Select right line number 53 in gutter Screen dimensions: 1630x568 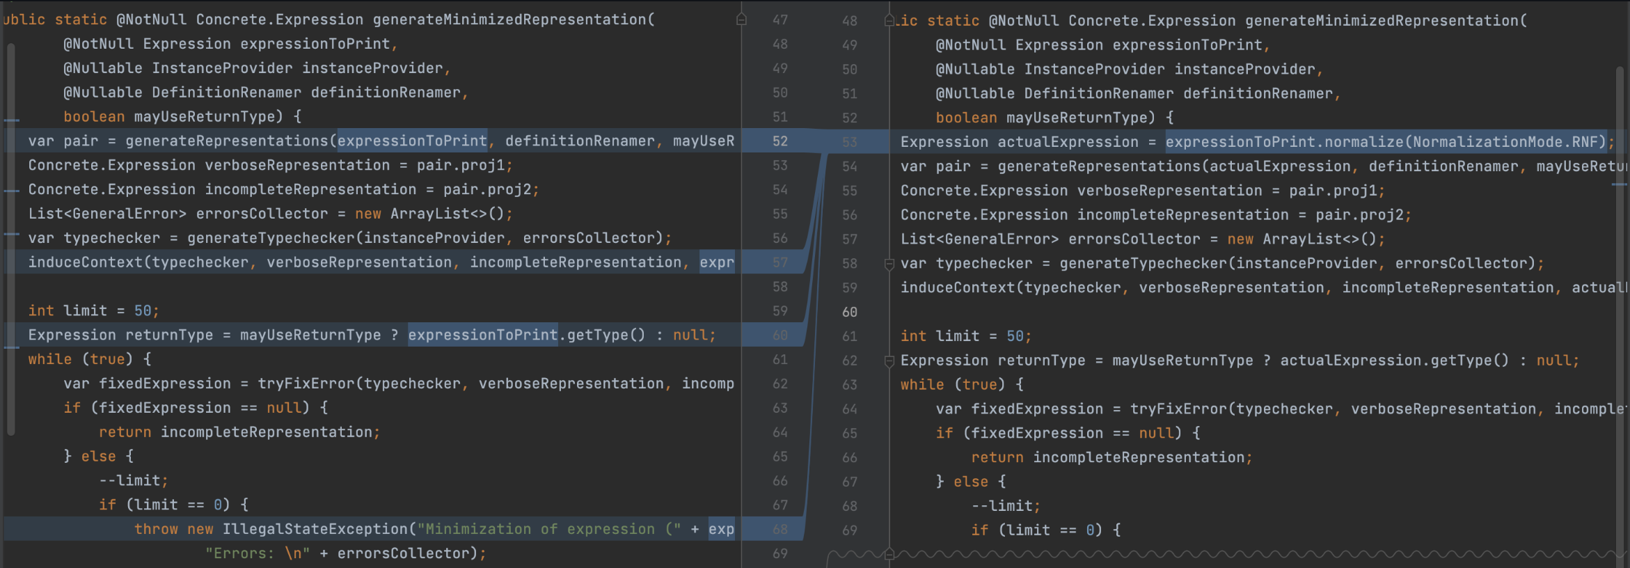pos(850,142)
